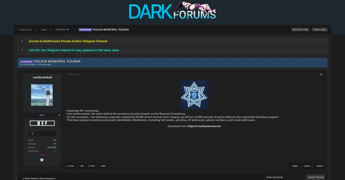The height and width of the screenshot is (180, 345).
Task: Click the Mark all as read button
Action: point(300,30)
